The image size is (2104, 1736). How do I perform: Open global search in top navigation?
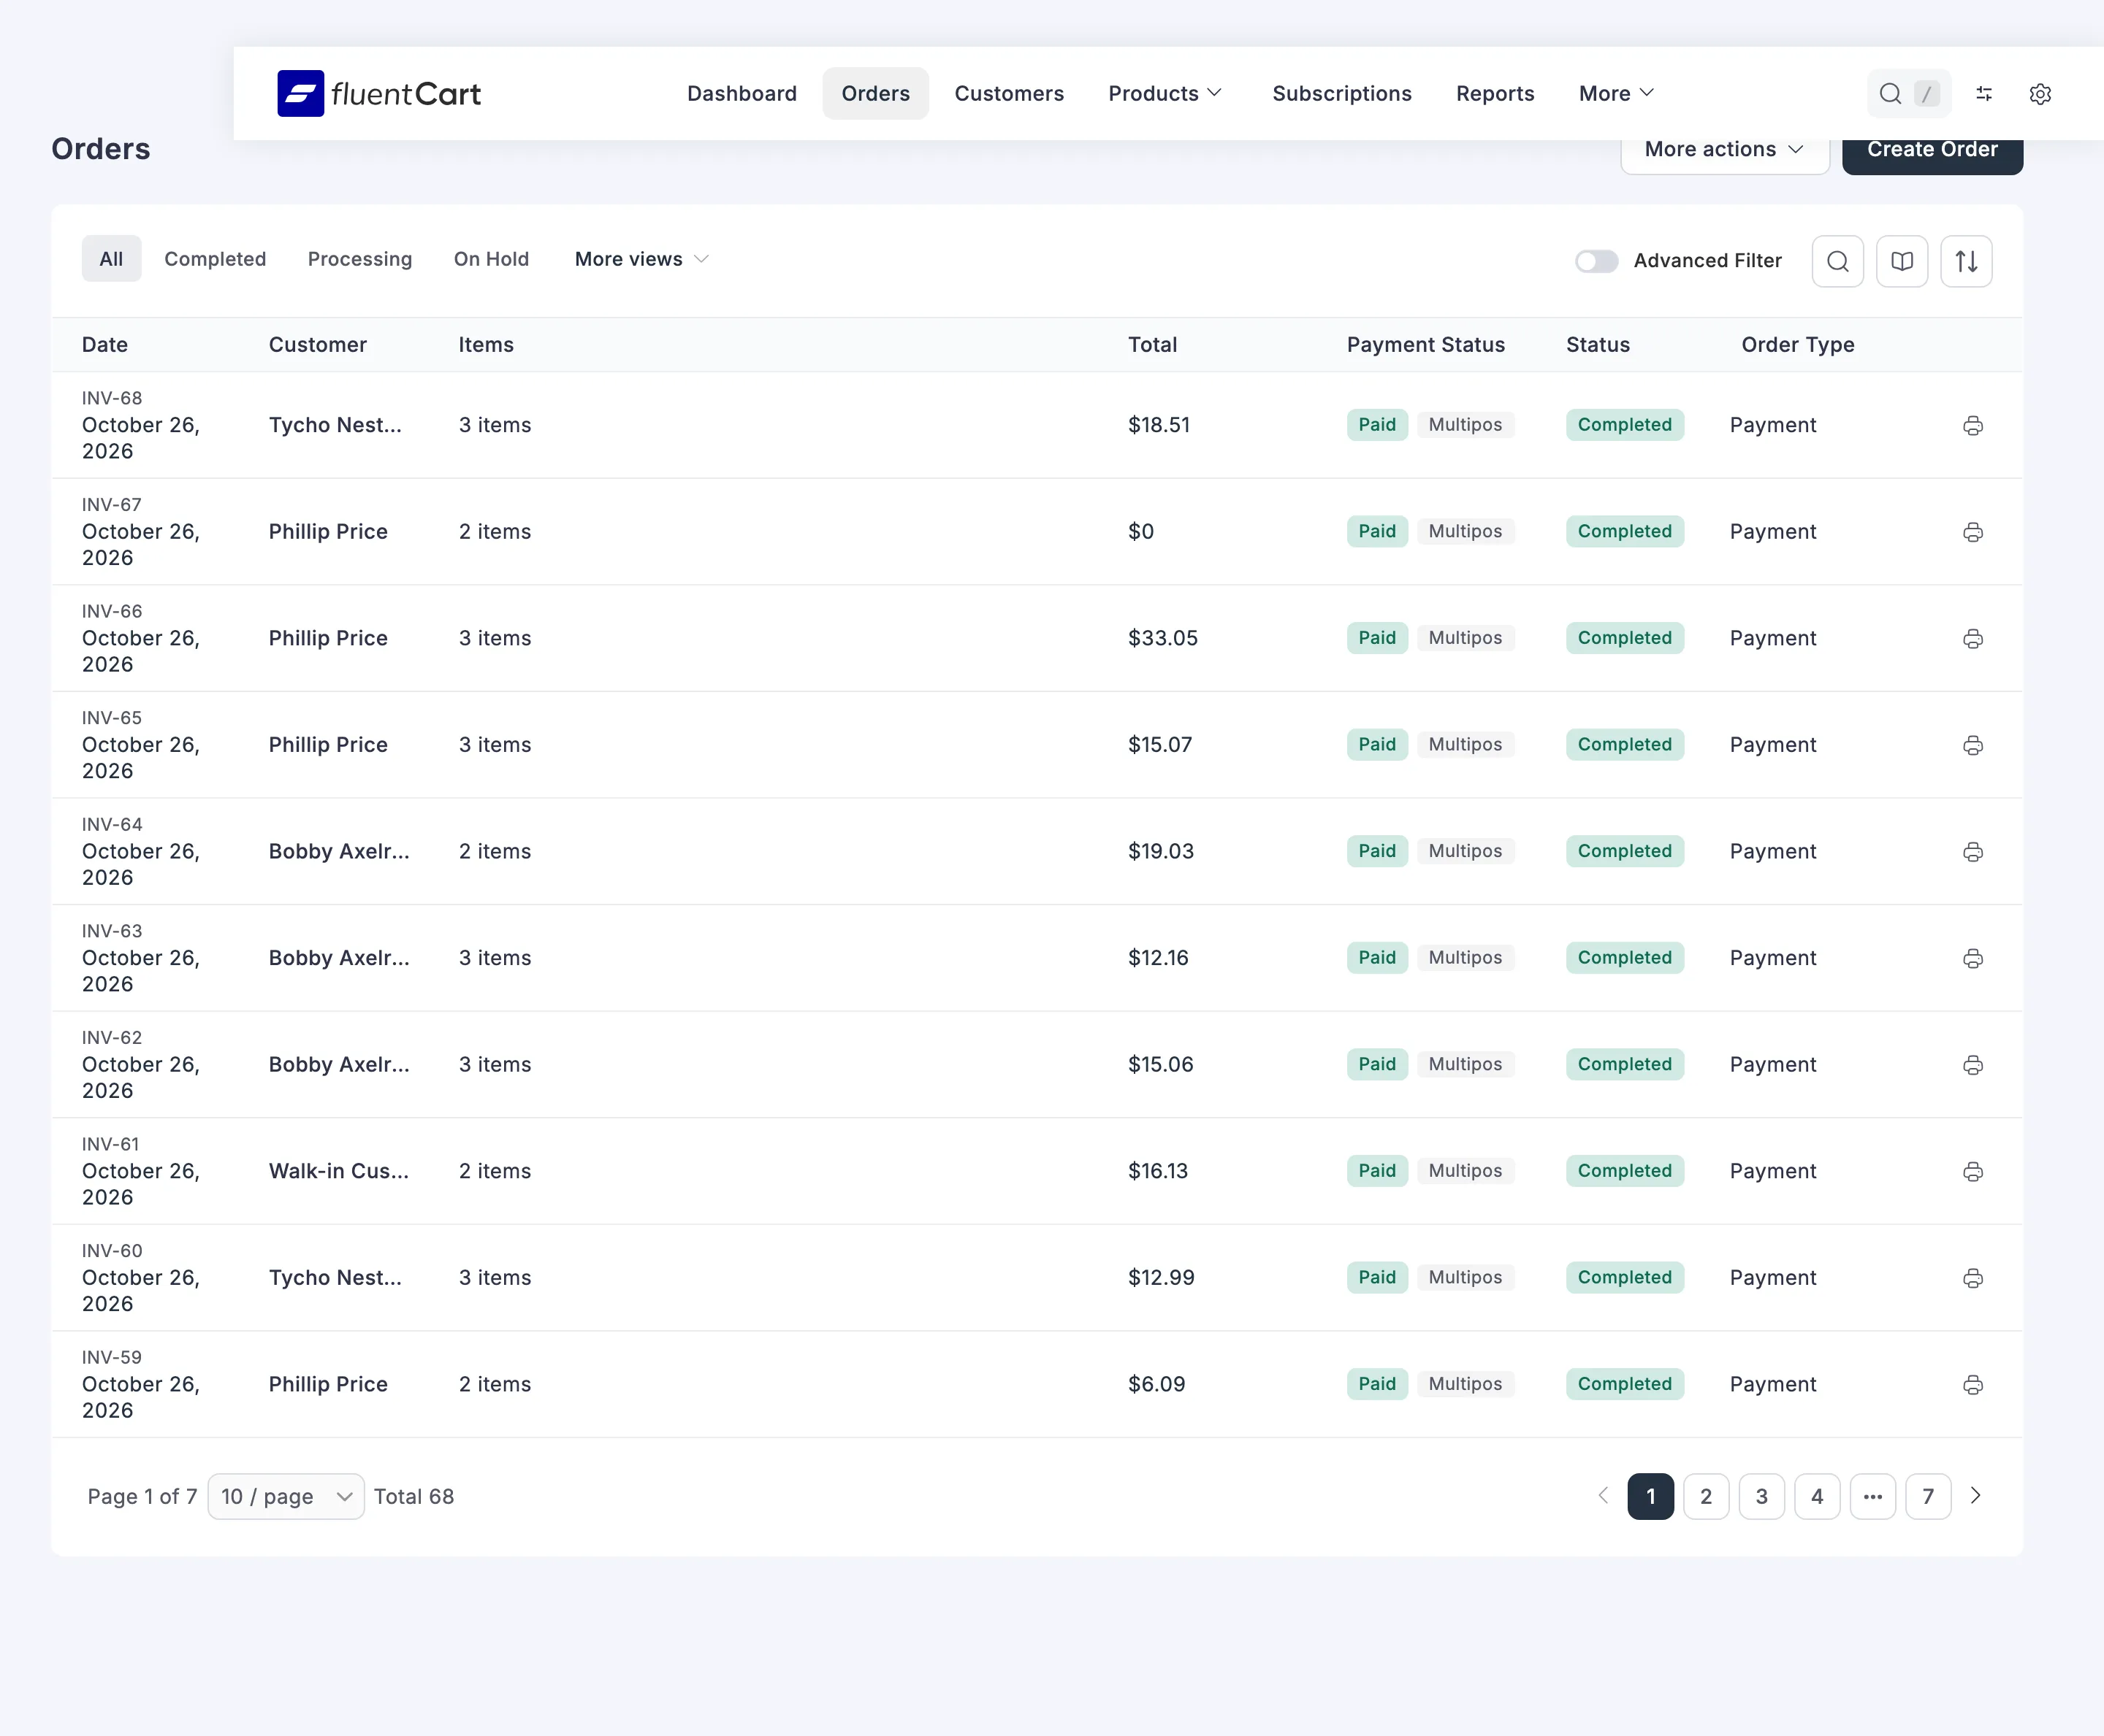point(1908,93)
